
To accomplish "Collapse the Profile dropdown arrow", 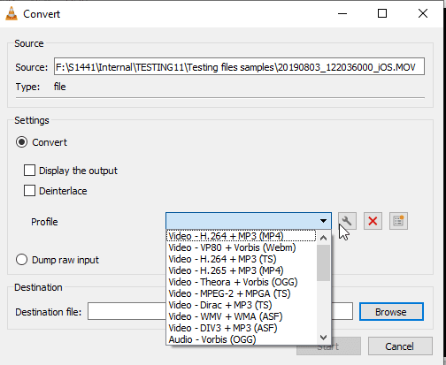I will click(x=323, y=221).
